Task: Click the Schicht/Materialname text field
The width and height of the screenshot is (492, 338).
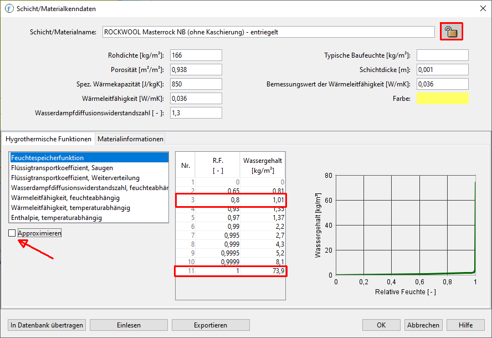Action: click(x=269, y=32)
